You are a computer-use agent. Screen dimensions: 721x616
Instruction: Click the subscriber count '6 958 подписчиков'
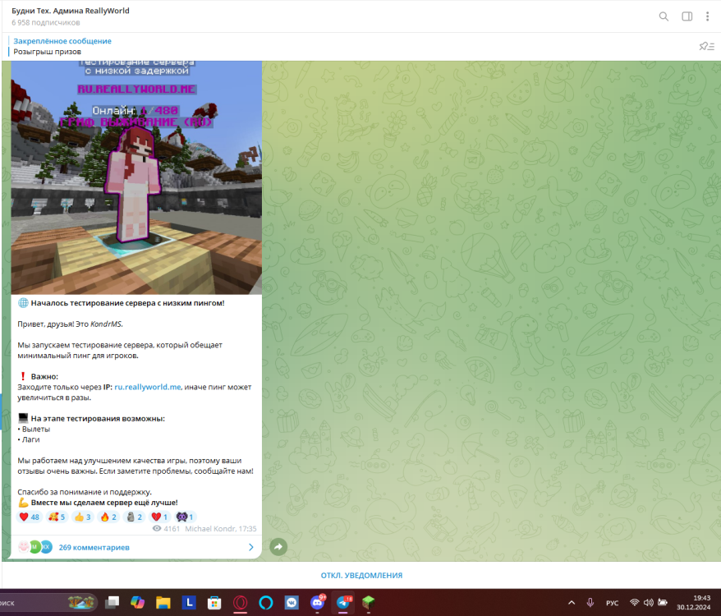45,22
